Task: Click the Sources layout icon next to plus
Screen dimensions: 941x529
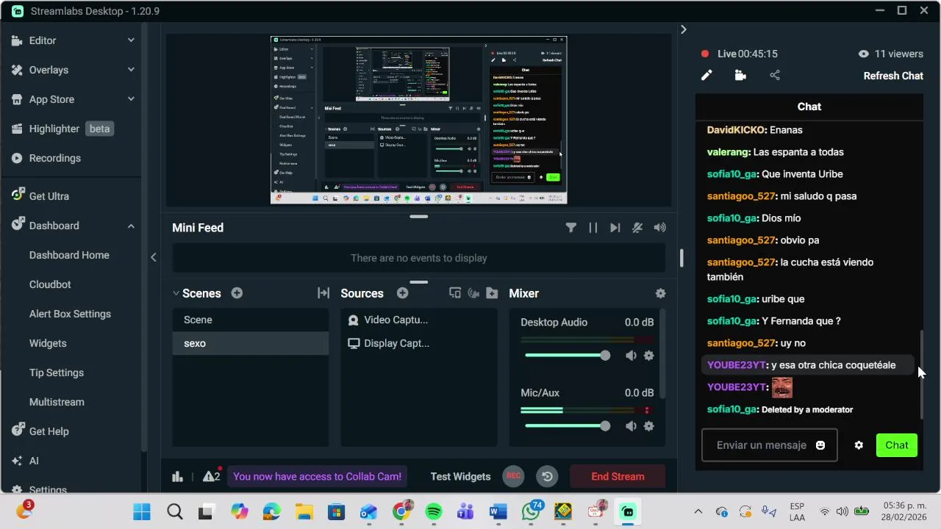Action: 455,293
